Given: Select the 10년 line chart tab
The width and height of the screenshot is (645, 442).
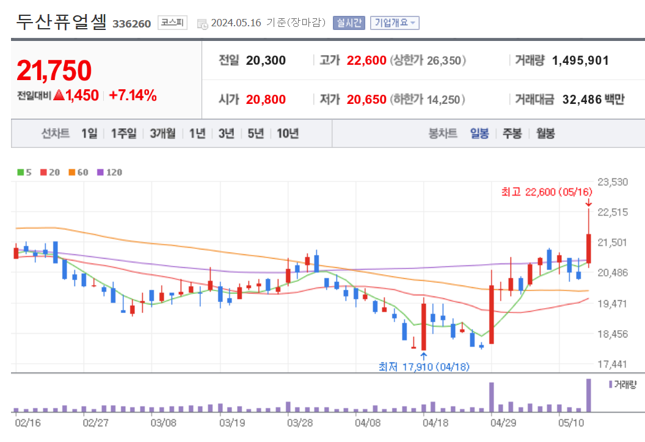Looking at the screenshot, I should [288, 133].
